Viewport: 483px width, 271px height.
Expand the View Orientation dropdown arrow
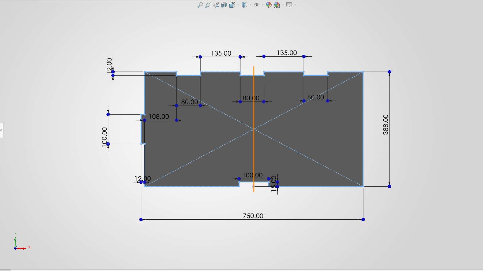pos(238,5)
